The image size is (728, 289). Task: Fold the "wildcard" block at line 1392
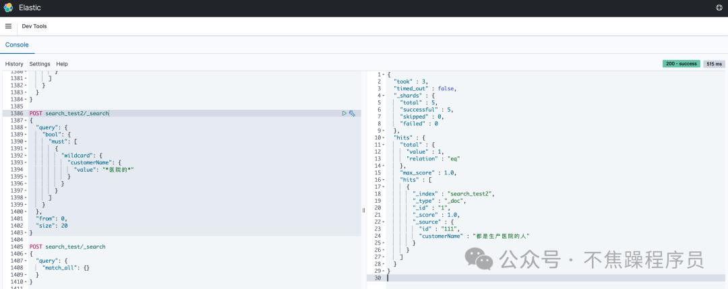[26, 156]
